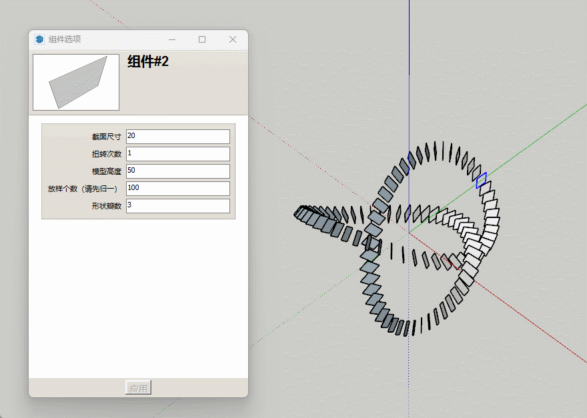Image resolution: width=587 pixels, height=418 pixels.
Task: Click the 截面尺寸 input field
Action: tap(178, 137)
